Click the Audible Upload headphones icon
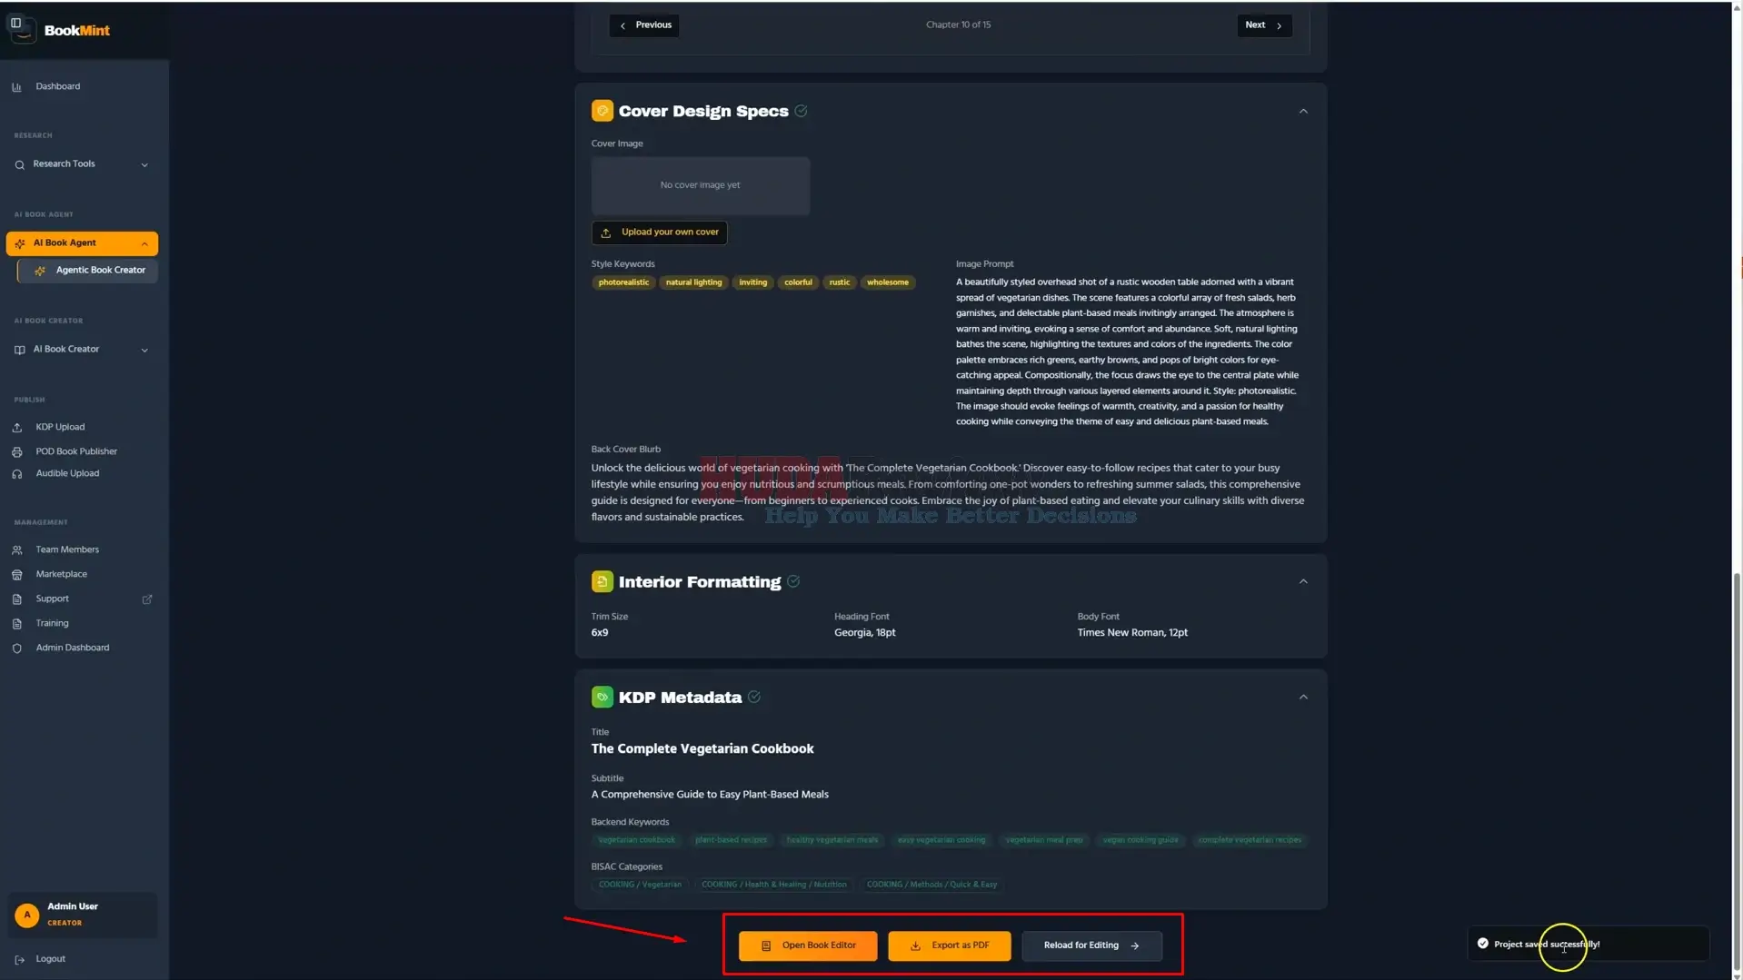The height and width of the screenshot is (980, 1743). [16, 474]
